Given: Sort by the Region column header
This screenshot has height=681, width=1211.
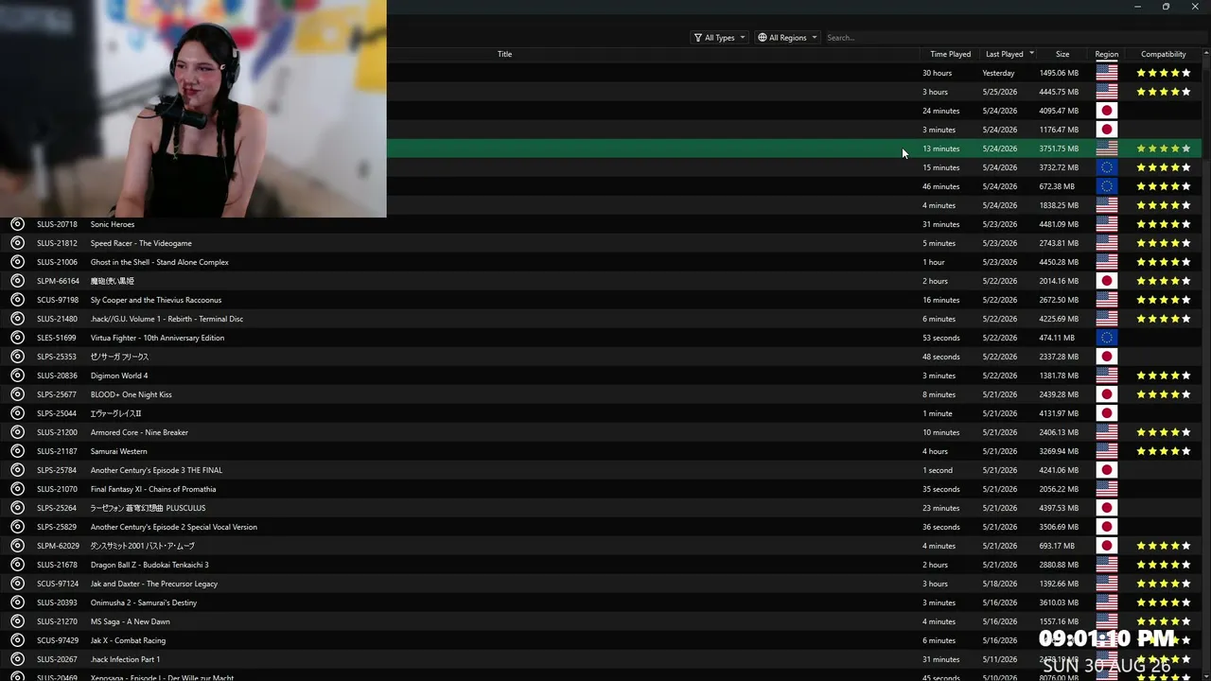Looking at the screenshot, I should click(1106, 54).
